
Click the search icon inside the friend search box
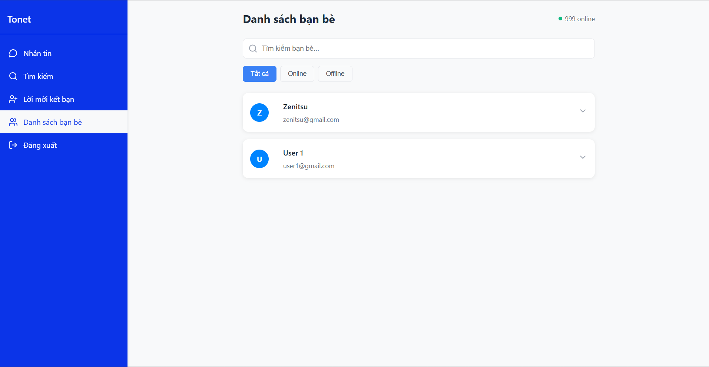pyautogui.click(x=253, y=49)
